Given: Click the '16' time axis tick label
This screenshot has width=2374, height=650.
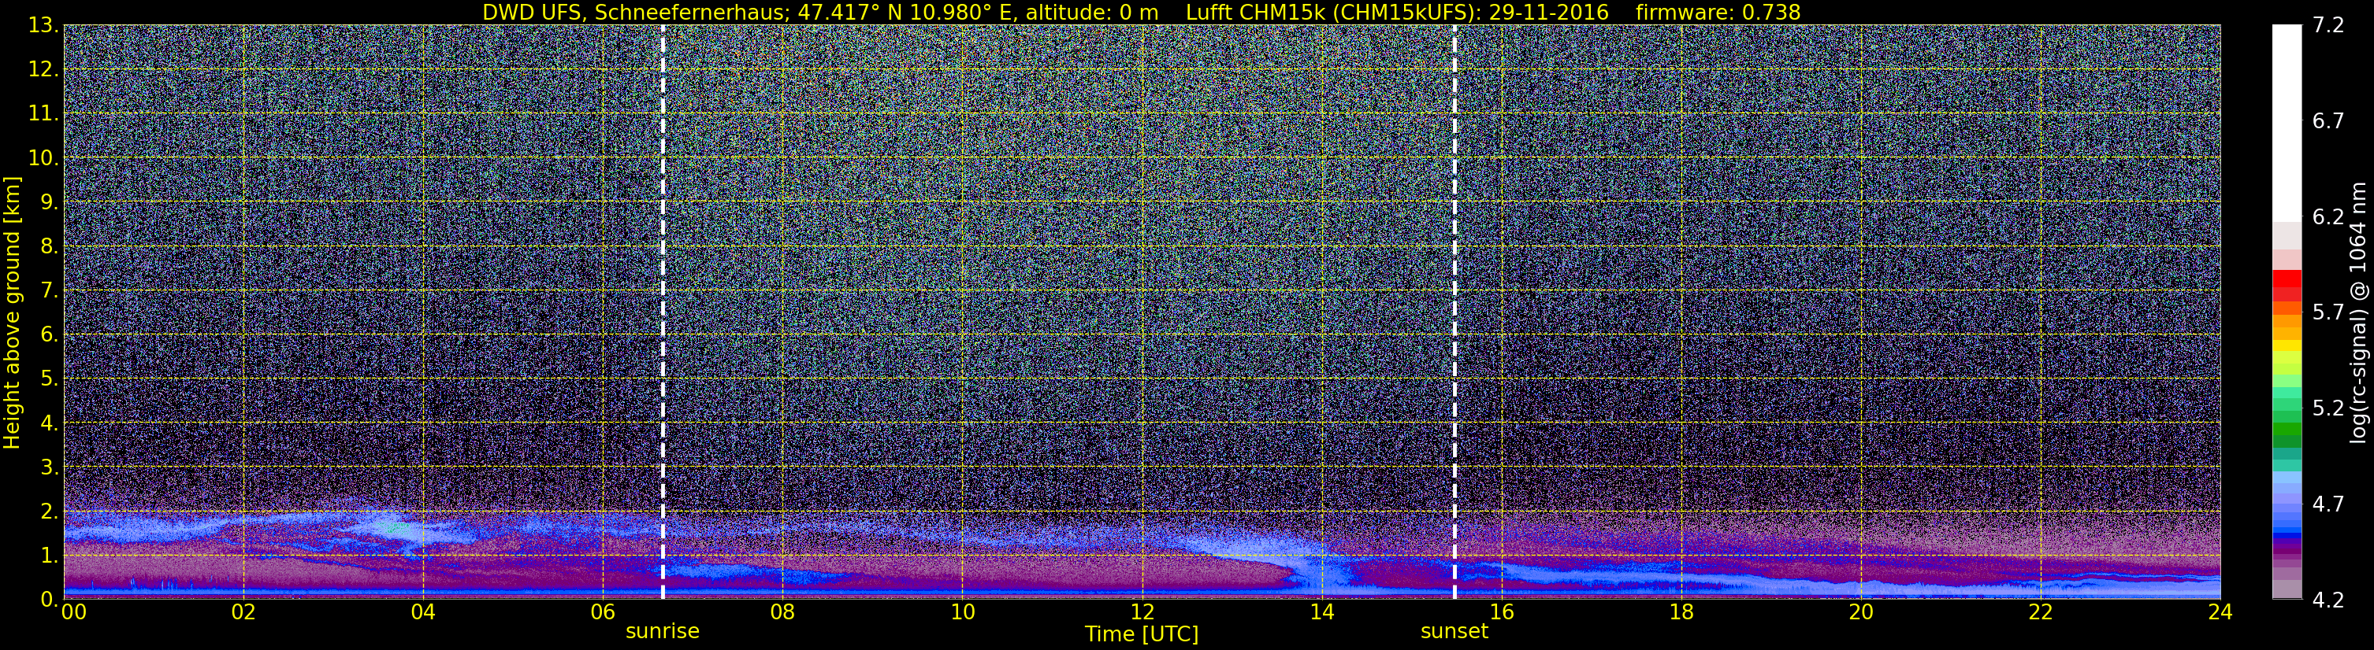Looking at the screenshot, I should [1501, 612].
